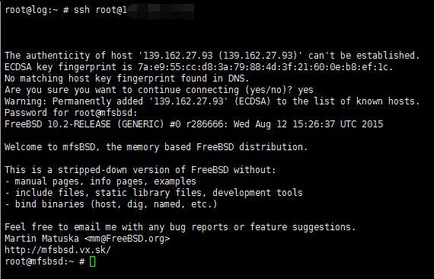Click the 'manual pages, info pages, examples' line
This screenshot has height=279, width=434.
[x=101, y=181]
